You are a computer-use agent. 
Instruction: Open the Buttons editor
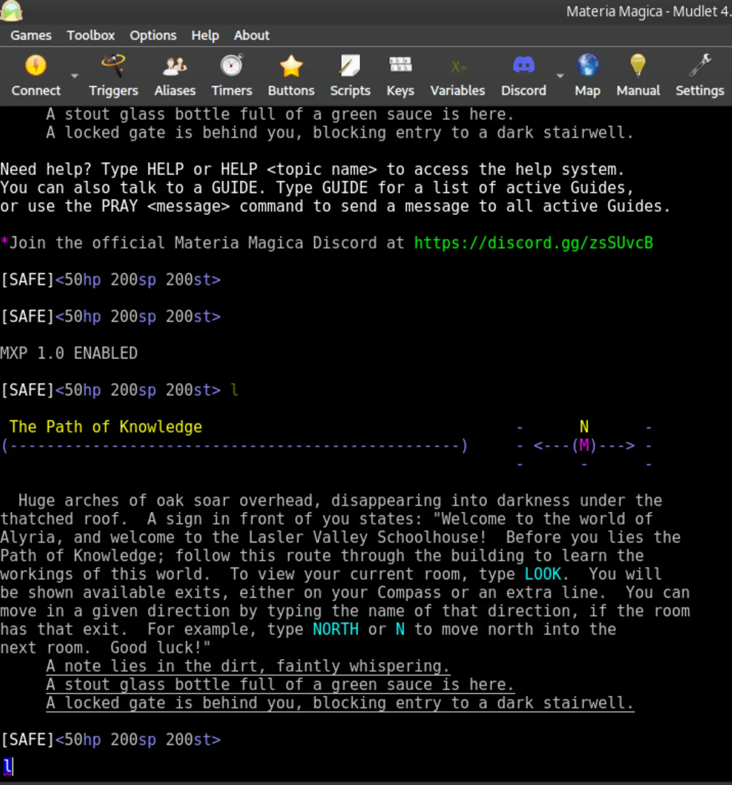pyautogui.click(x=291, y=76)
